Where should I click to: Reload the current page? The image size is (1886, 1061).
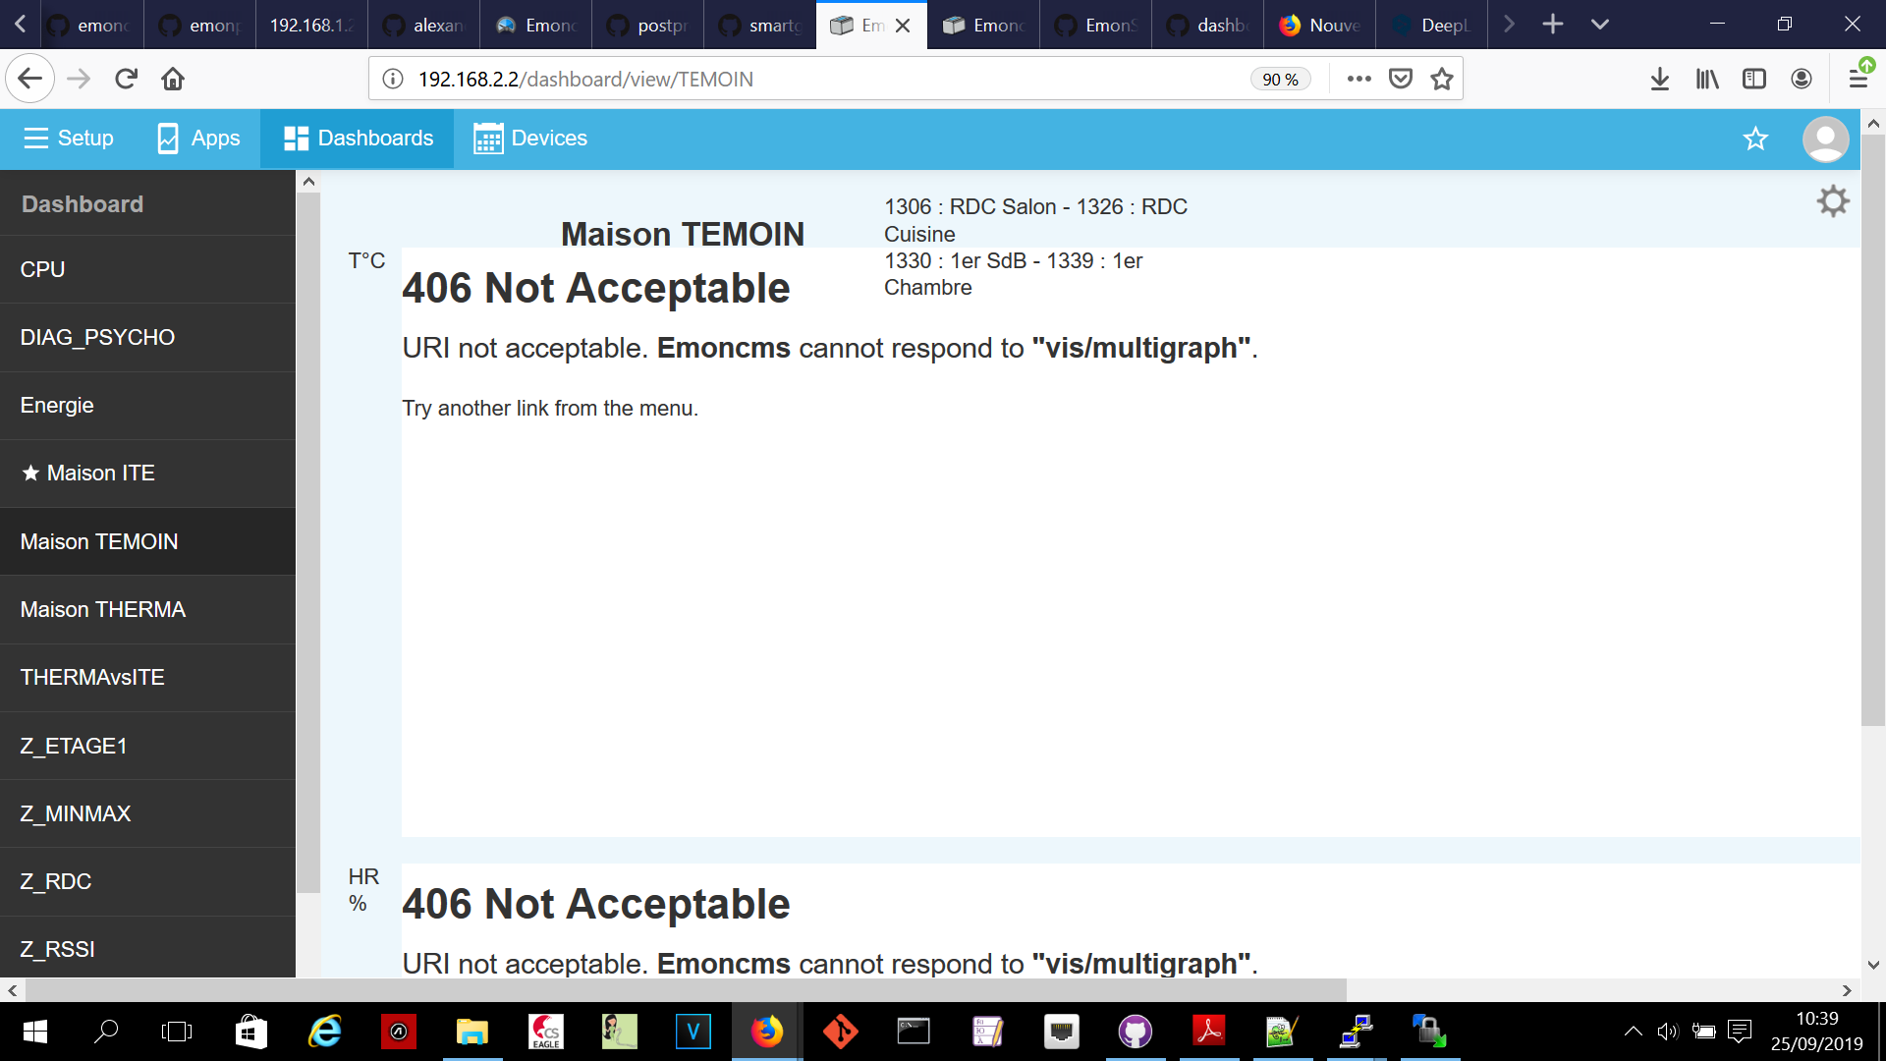point(126,79)
